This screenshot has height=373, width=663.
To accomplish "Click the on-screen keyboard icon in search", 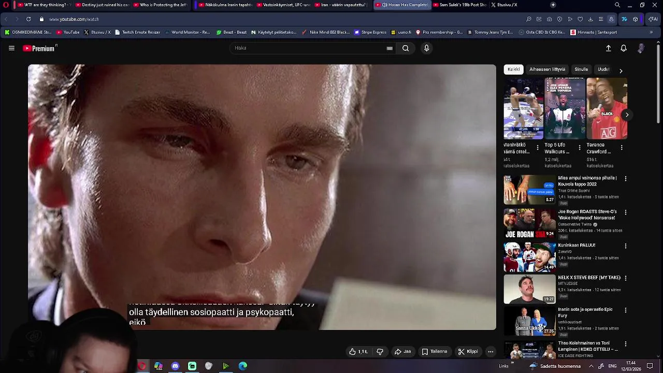I will 390,48.
